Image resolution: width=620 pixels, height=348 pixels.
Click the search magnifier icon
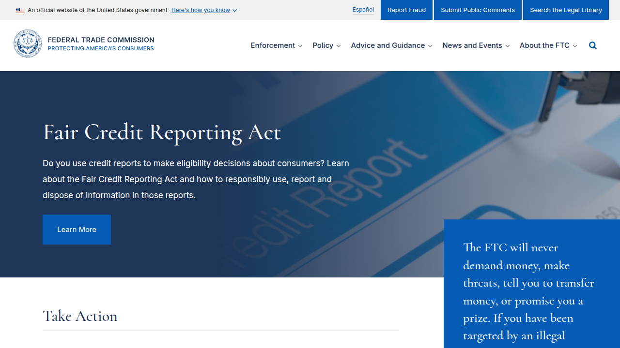coord(593,45)
